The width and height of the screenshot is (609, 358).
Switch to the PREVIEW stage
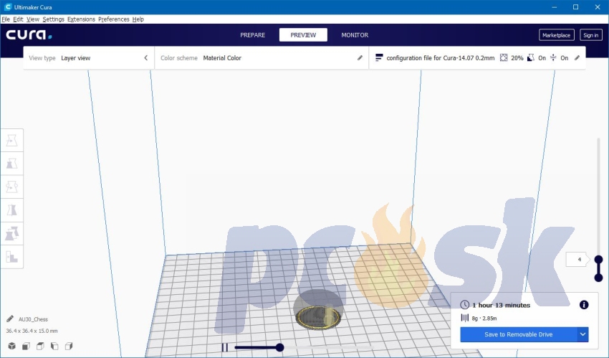point(303,35)
